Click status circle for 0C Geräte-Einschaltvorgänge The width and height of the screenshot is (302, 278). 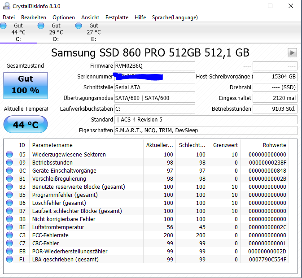(9, 170)
